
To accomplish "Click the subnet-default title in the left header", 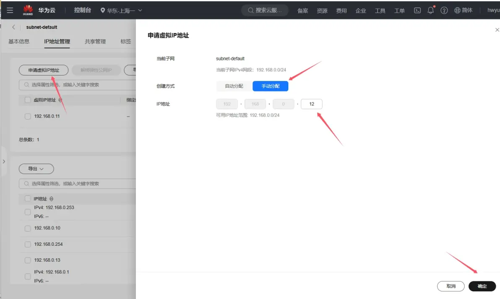I will click(x=42, y=27).
